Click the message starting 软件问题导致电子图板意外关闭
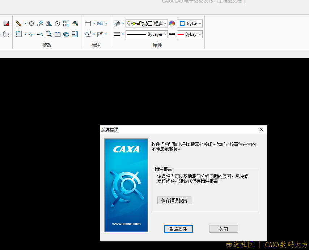Viewport: 309px width, 250px height. pos(204,147)
